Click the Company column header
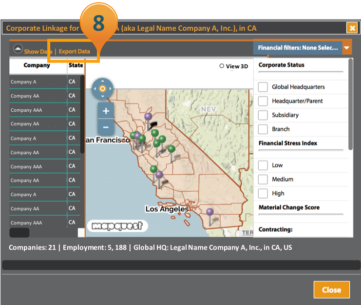361x305 pixels. click(37, 65)
